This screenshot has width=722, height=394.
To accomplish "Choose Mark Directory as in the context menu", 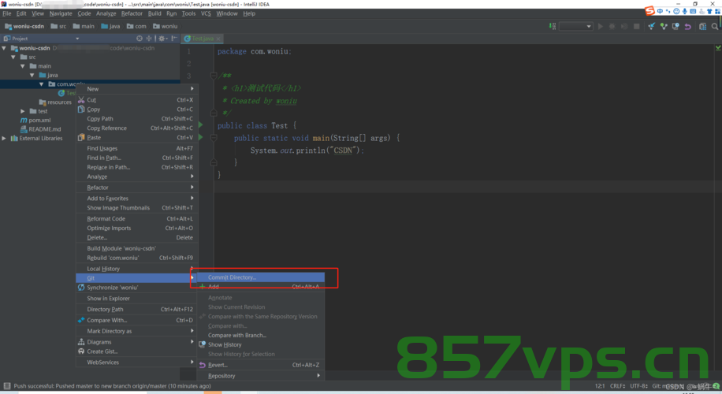I will click(x=136, y=331).
